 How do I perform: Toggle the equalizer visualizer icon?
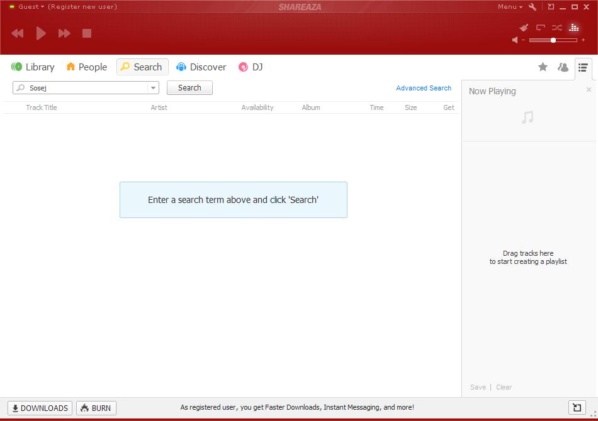click(x=573, y=28)
